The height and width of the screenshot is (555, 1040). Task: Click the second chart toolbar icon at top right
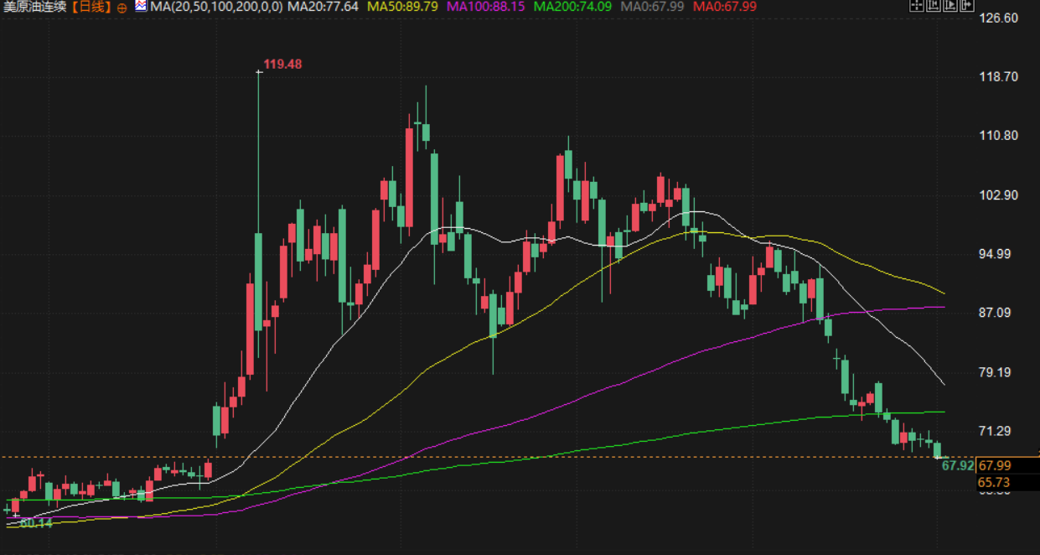(x=934, y=6)
